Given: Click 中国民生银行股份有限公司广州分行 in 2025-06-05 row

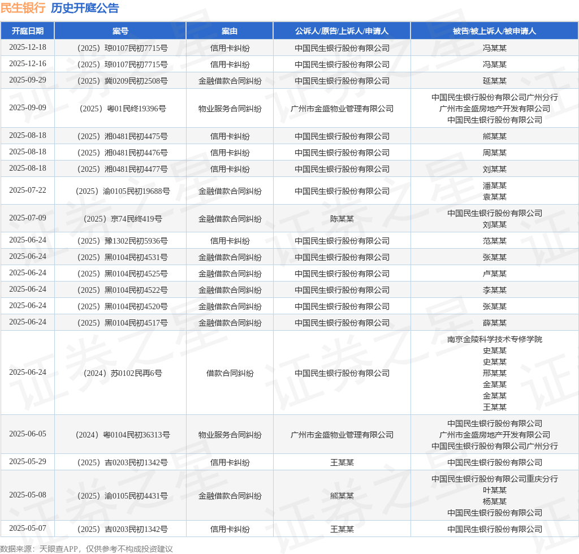Looking at the screenshot, I should tap(494, 446).
